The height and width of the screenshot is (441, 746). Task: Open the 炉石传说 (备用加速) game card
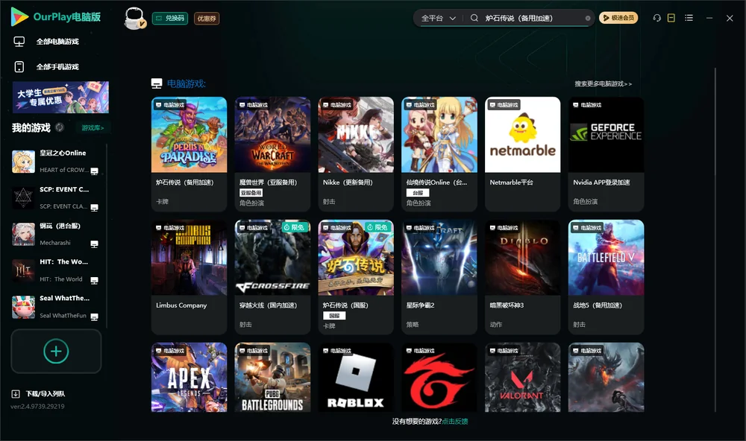189,154
